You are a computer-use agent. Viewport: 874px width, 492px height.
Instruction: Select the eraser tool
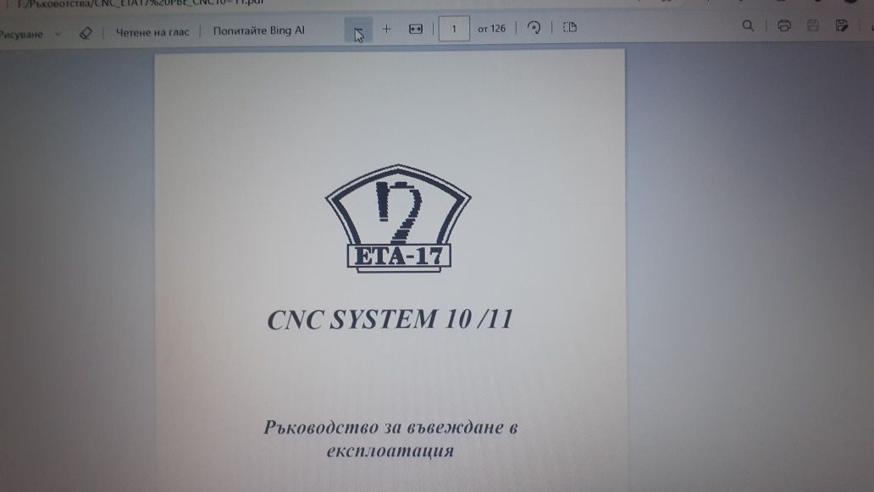[x=86, y=33]
